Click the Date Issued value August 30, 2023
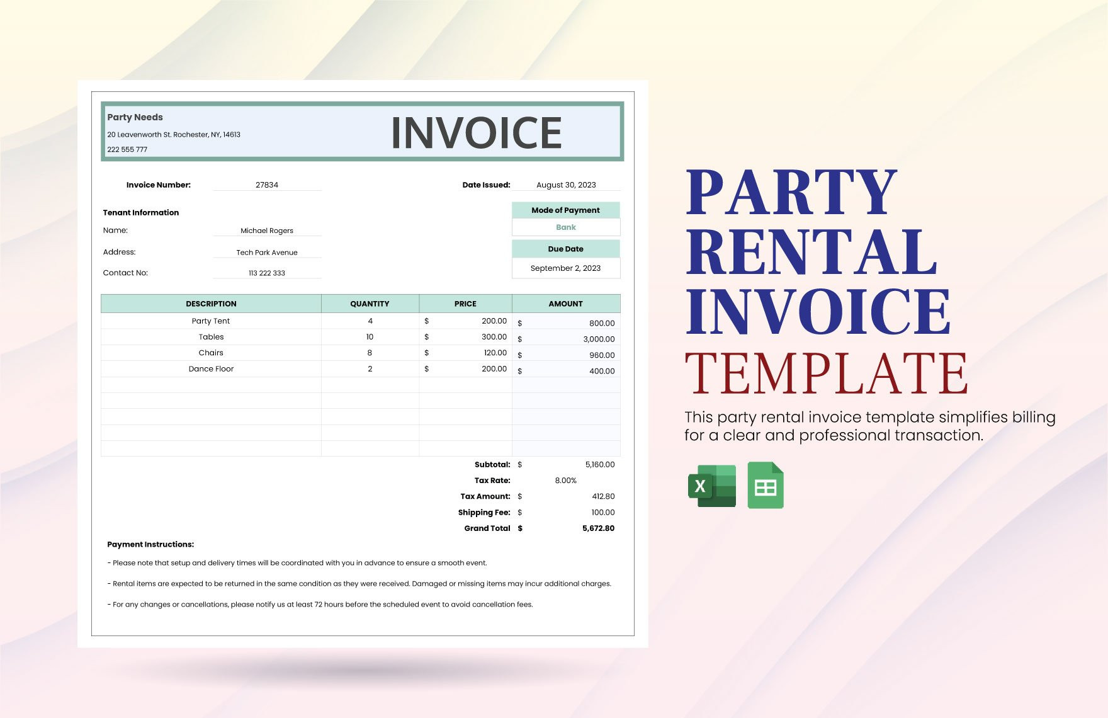 coord(566,185)
